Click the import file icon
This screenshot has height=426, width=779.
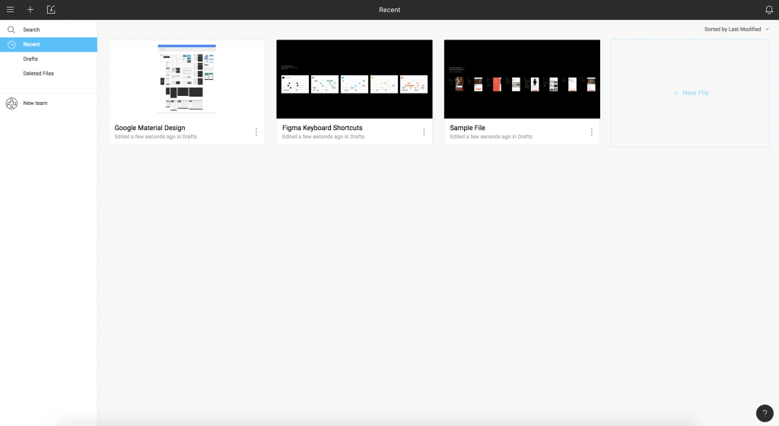tap(51, 10)
